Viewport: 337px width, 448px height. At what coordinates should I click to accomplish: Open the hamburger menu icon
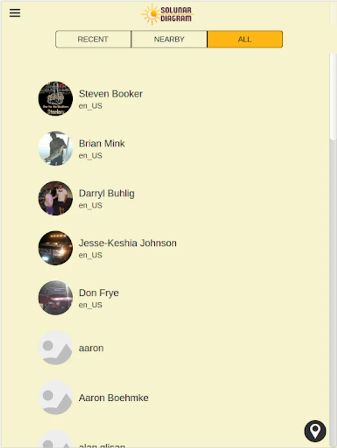click(15, 13)
